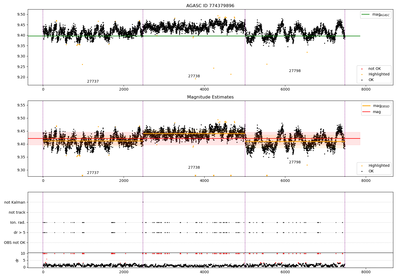397x278 pixels.
Task: Click the mag OBSID legend label text
Action: (381, 106)
